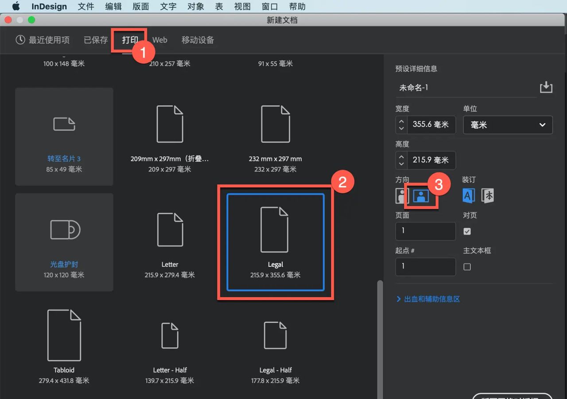This screenshot has height=399, width=567.
Task: Open the 单位 units dropdown
Action: 508,125
